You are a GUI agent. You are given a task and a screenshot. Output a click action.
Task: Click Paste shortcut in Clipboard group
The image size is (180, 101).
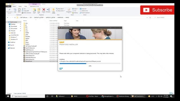26,13
